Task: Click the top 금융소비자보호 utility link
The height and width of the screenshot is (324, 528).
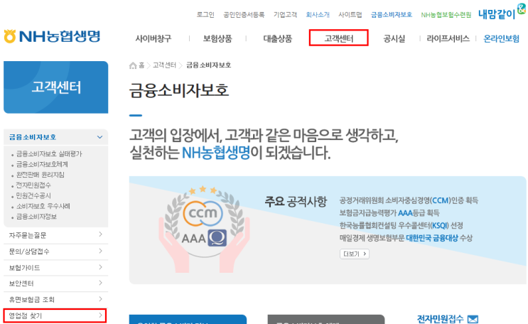Action: [392, 15]
